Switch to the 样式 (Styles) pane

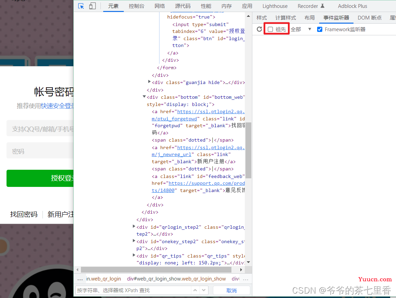(262, 18)
